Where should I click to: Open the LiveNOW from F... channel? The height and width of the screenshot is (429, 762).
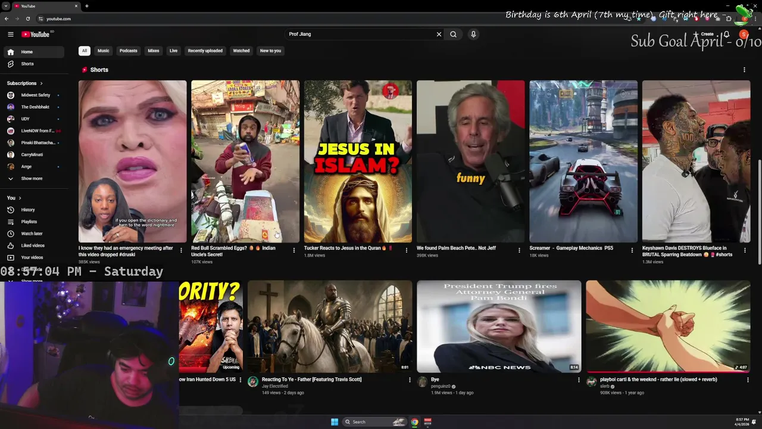pos(35,131)
